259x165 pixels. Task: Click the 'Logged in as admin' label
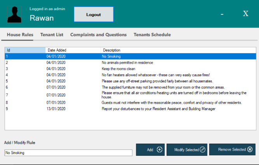pos(47,9)
